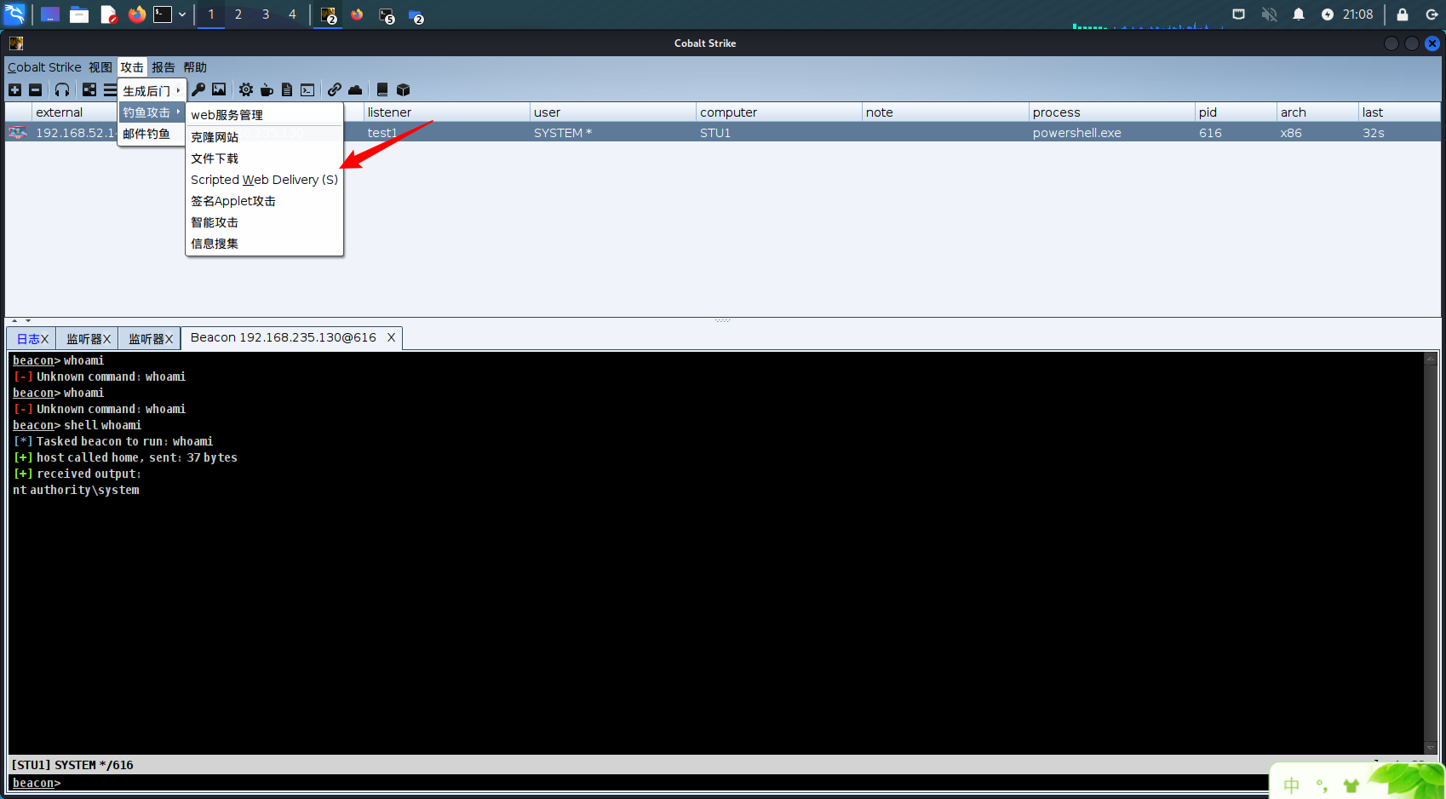Open the 报告 menu
The height and width of the screenshot is (799, 1446).
[x=164, y=67]
